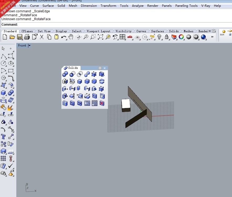Save the model with the floppy disk icon
232x197 pixels.
click(19, 37)
